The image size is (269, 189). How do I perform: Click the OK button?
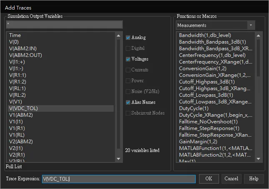click(209, 179)
